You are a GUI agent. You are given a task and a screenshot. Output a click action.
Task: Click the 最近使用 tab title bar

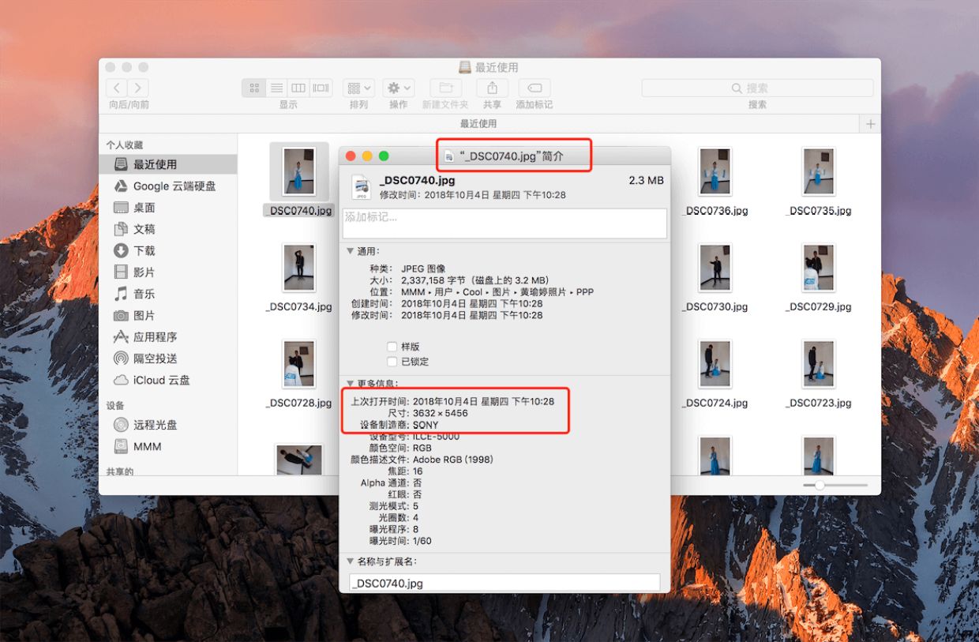tap(478, 124)
